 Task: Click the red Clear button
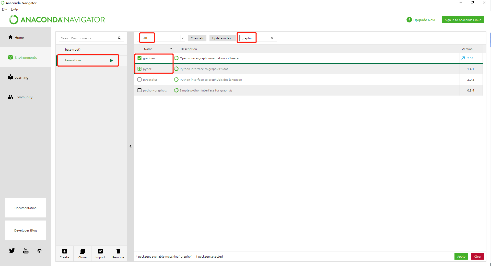coord(478,256)
